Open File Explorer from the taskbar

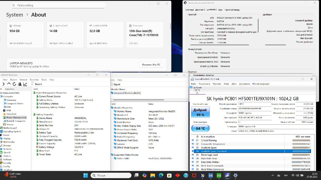click(x=152, y=175)
